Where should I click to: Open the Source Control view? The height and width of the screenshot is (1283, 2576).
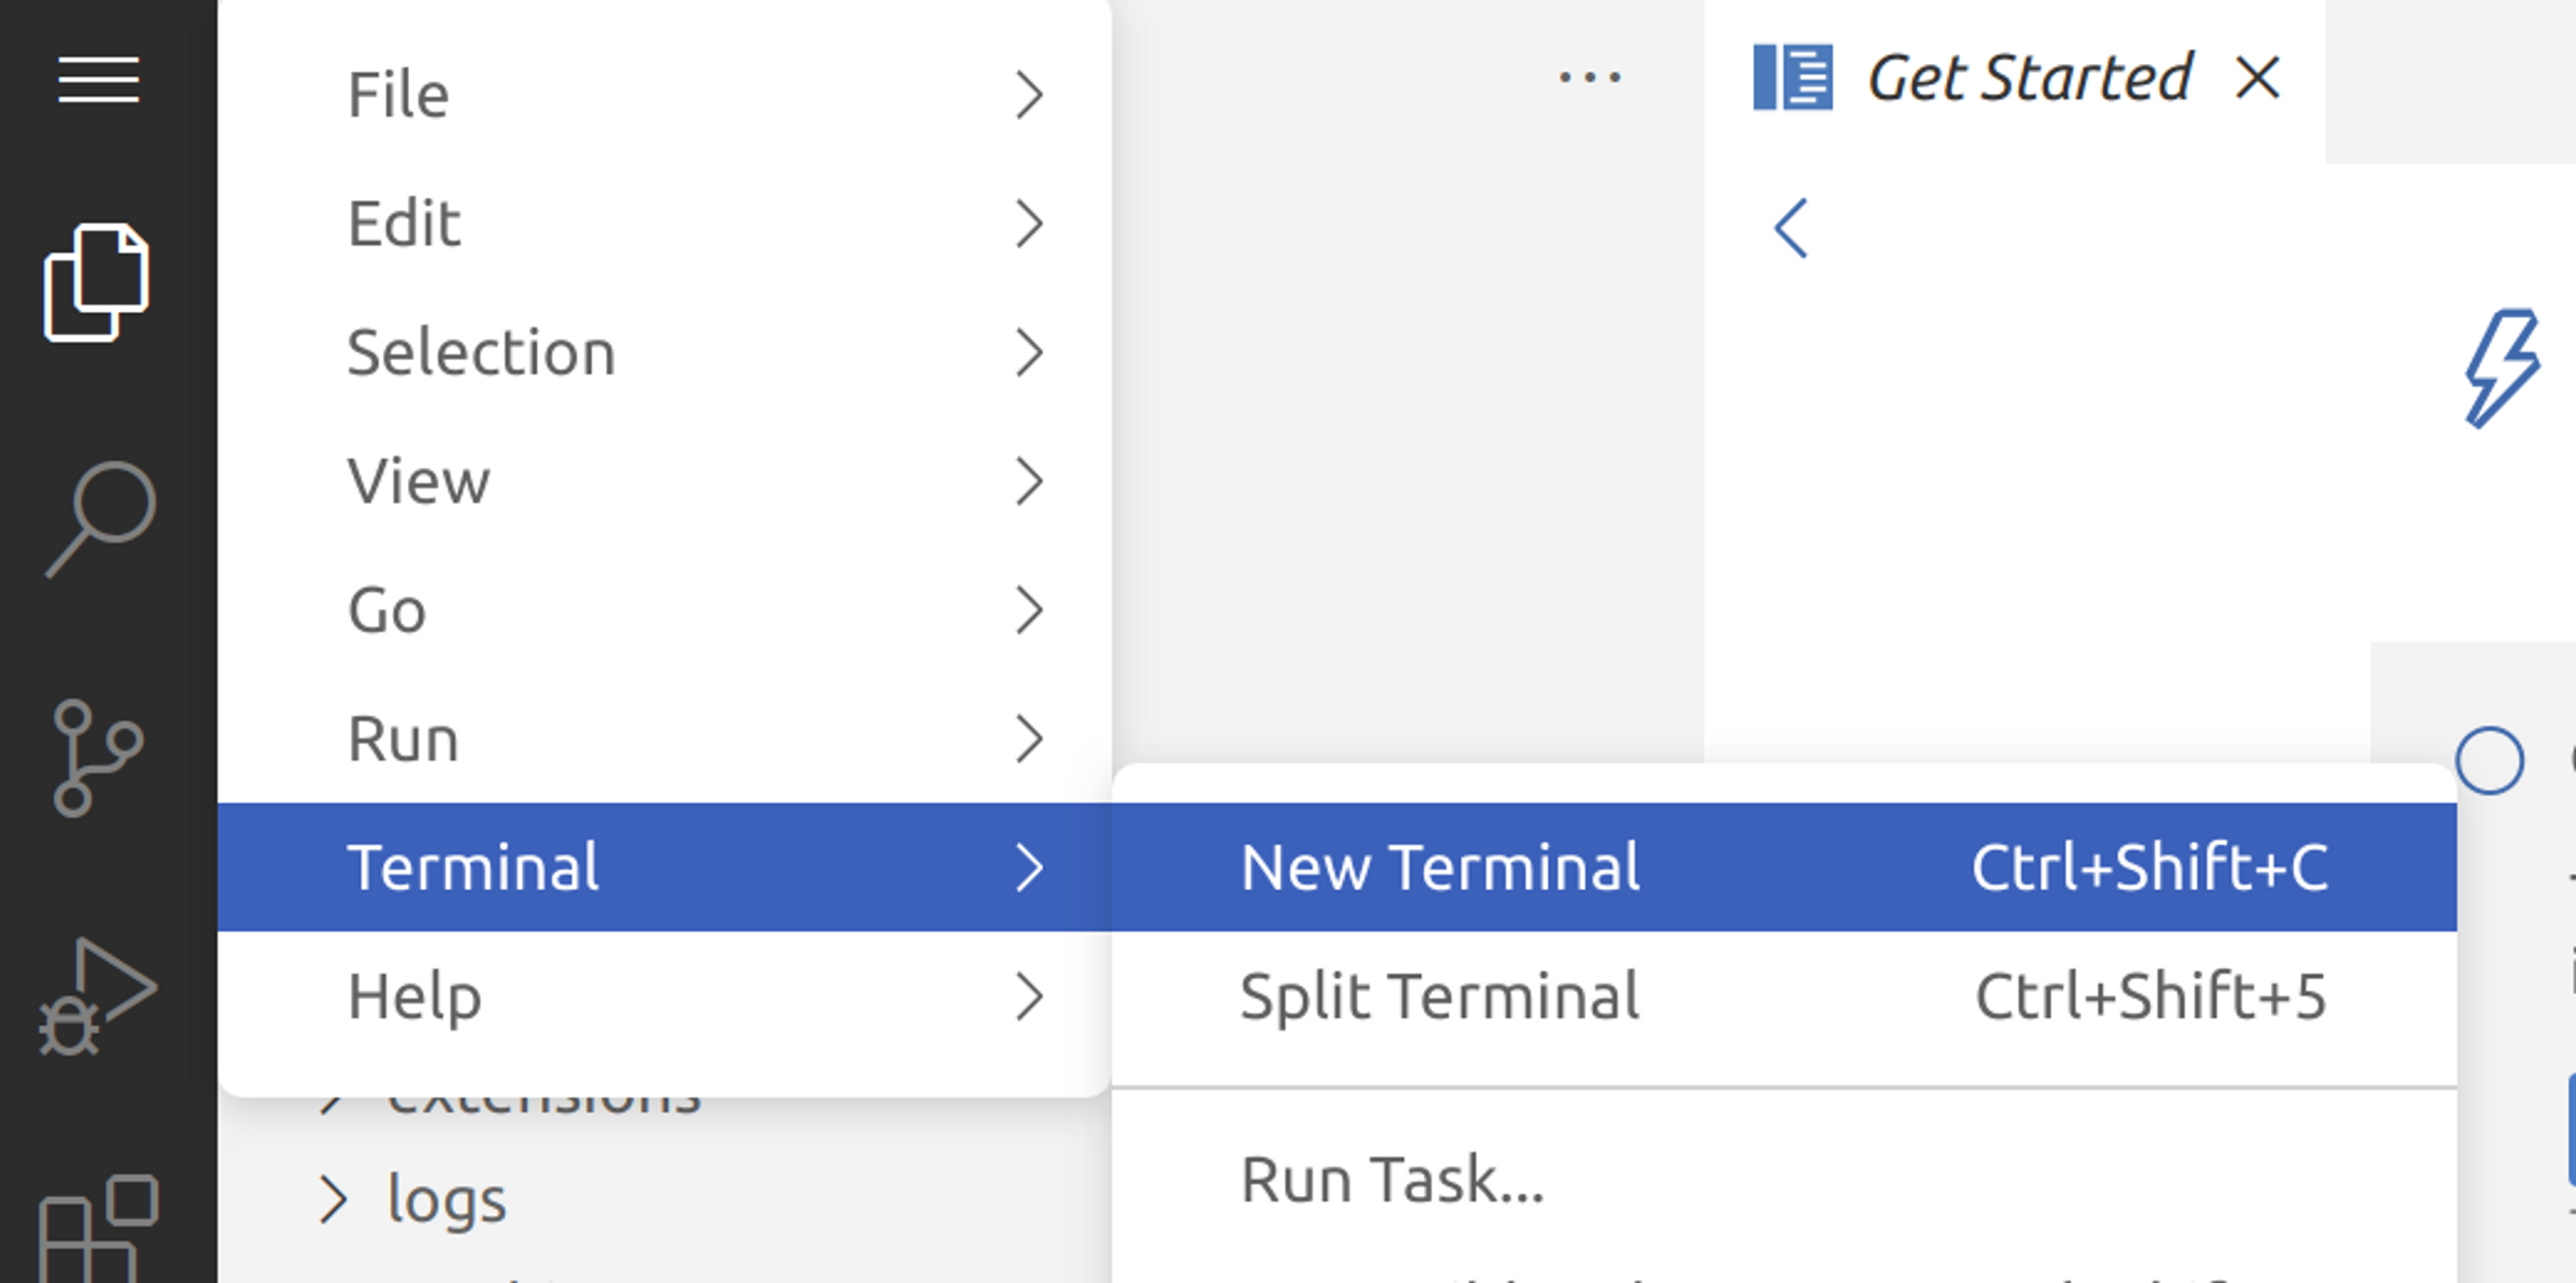coord(96,758)
